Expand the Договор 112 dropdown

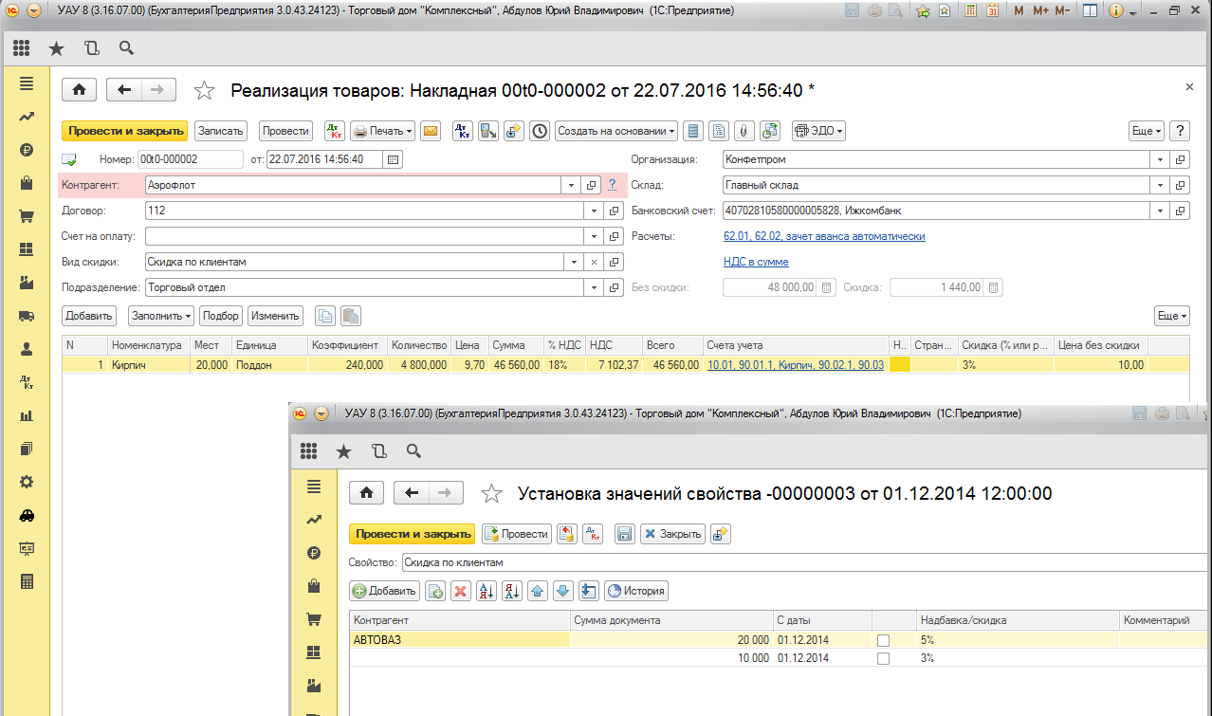[x=593, y=211]
